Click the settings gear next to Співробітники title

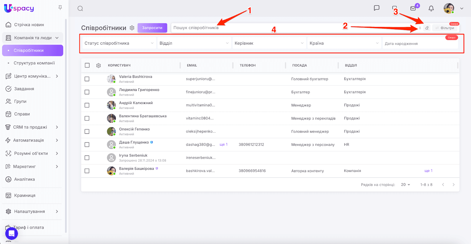132,28
